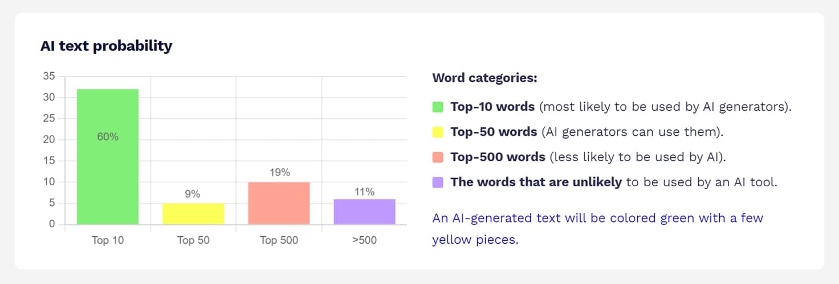
Task: Click the "Top 50" x-axis label
Action: 193,240
